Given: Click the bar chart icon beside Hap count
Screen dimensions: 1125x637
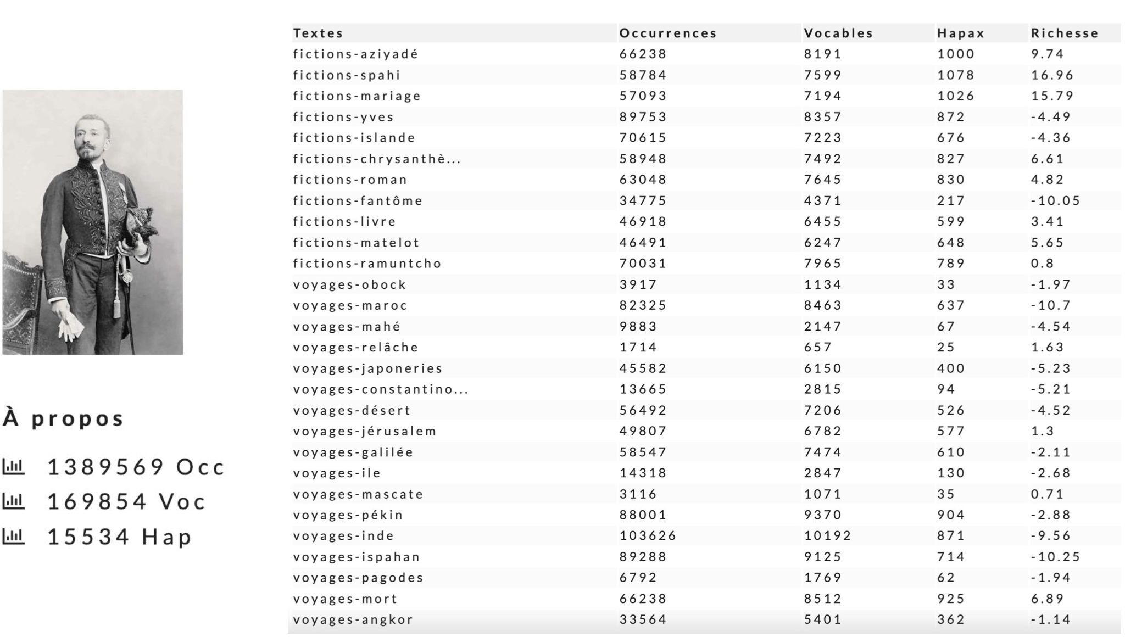Looking at the screenshot, I should click(x=14, y=536).
